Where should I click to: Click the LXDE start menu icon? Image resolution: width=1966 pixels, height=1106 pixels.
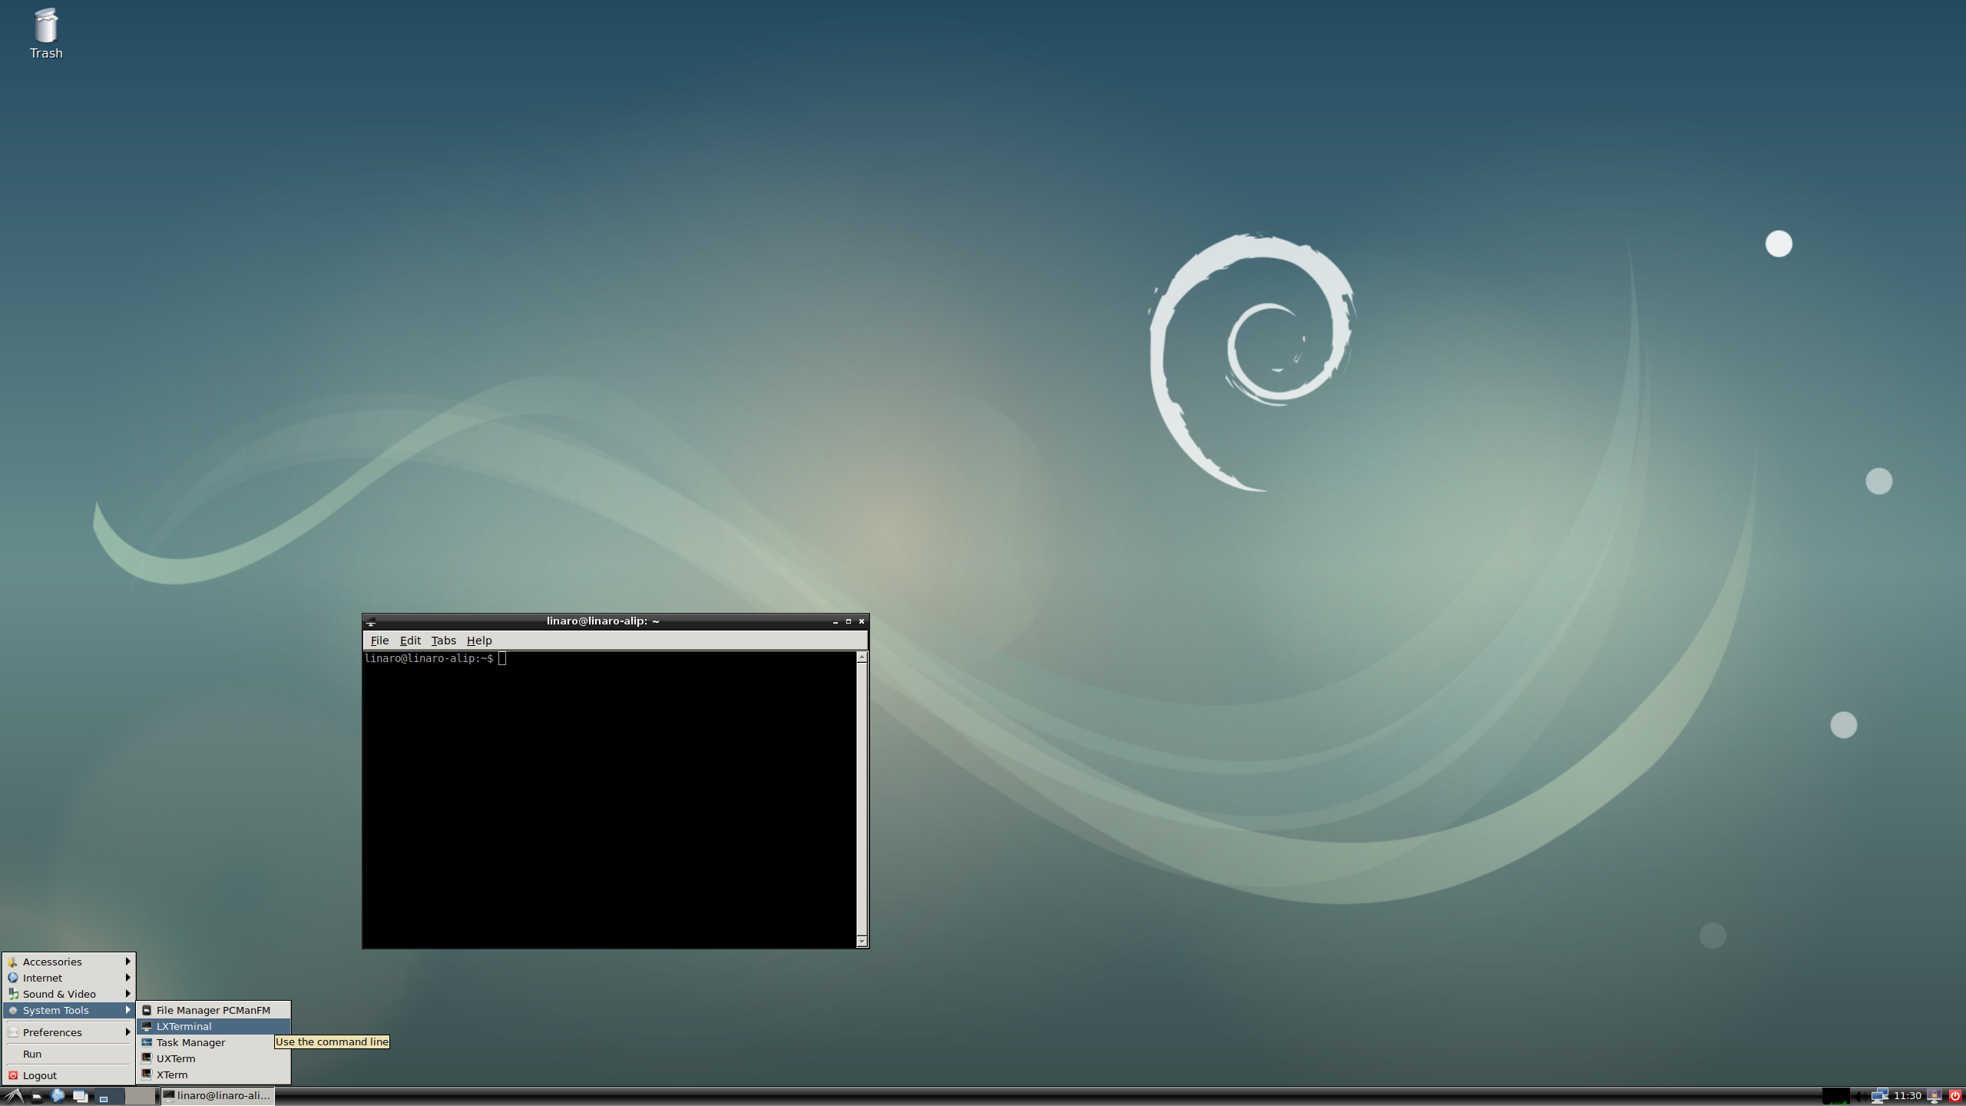coord(13,1096)
